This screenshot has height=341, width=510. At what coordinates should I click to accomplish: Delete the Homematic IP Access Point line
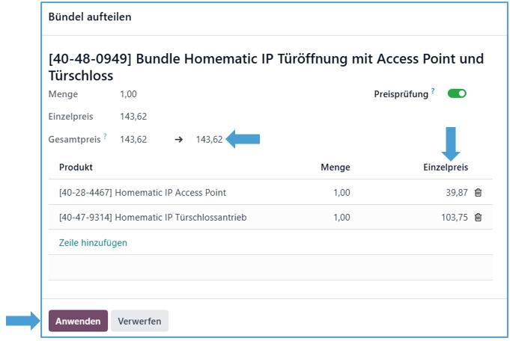coord(479,193)
